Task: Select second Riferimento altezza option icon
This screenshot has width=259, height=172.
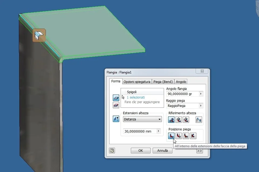Action: [179, 120]
